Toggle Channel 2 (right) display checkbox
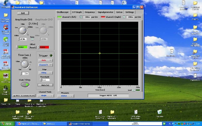Viewport: 202px width, 126px height. click(x=124, y=17)
